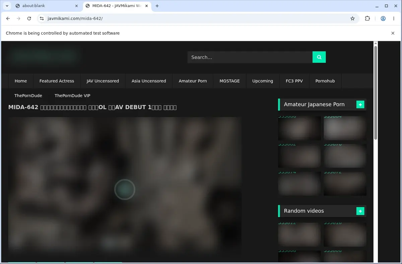Screen dimensions: 402x264
Task: Open the FC3 PPV menu item
Action: tap(294, 81)
